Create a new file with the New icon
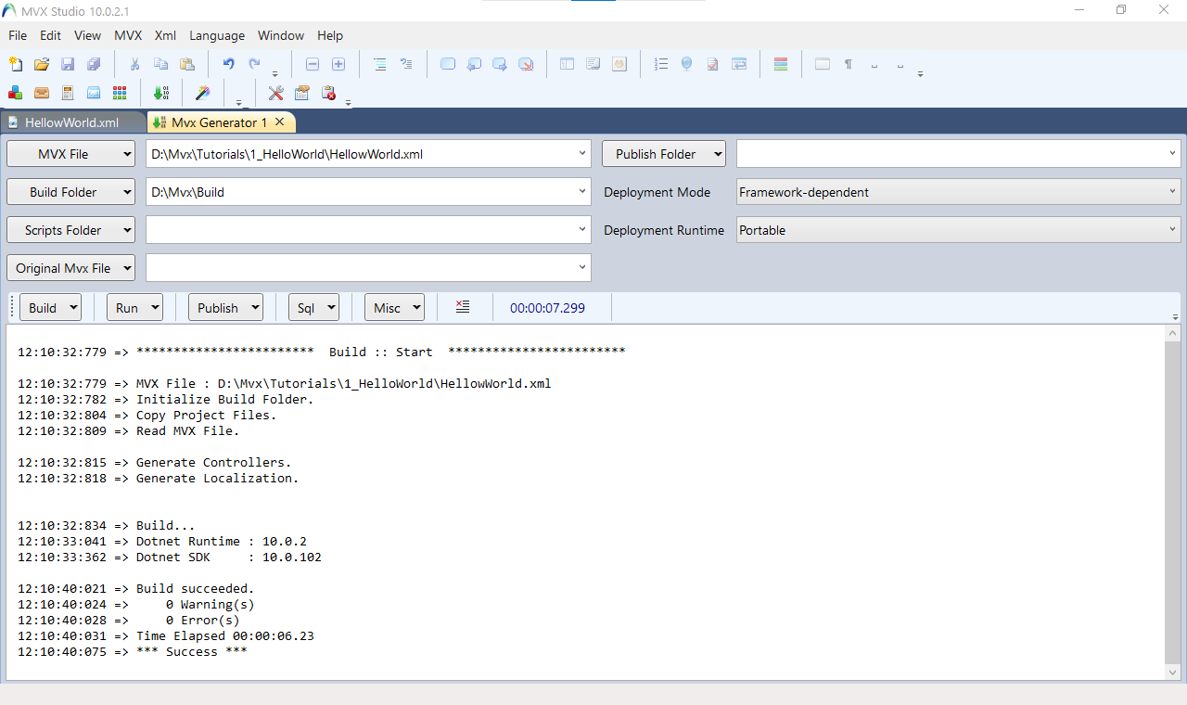This screenshot has width=1187, height=705. pyautogui.click(x=16, y=64)
